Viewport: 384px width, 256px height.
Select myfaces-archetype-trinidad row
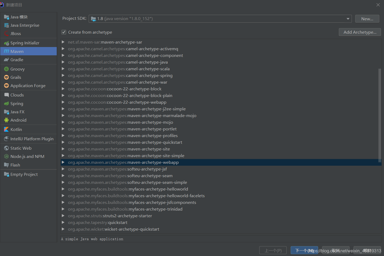(x=221, y=209)
